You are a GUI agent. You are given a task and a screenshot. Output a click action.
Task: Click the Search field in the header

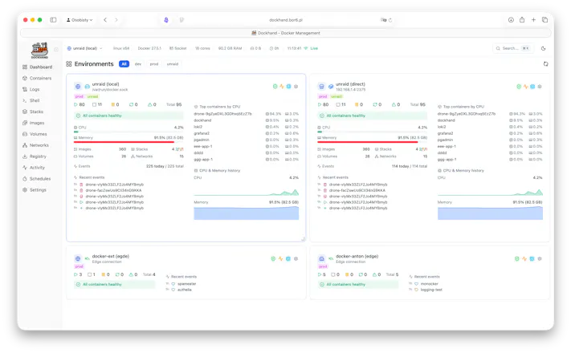(x=513, y=48)
